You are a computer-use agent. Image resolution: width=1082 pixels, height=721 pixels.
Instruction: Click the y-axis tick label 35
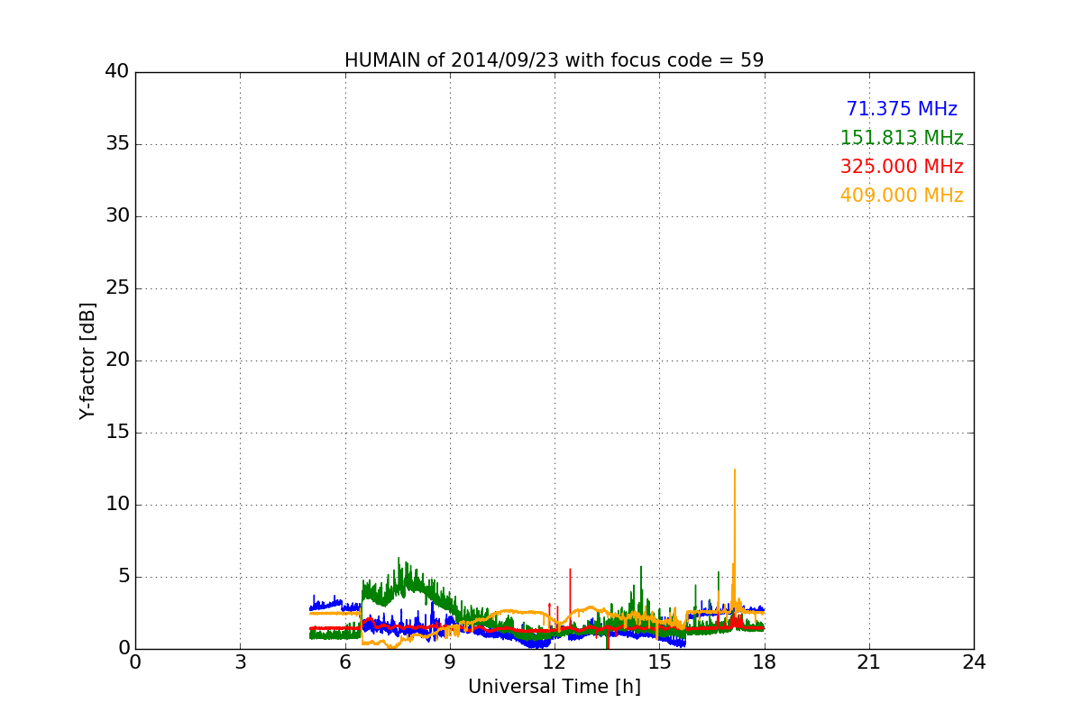tap(117, 144)
